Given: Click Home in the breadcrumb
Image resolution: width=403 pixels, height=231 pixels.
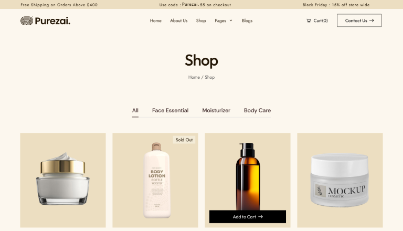Looking at the screenshot, I should pos(194,77).
